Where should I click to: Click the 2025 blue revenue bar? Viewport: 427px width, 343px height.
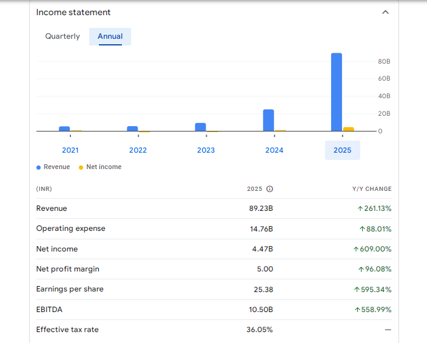tap(337, 92)
